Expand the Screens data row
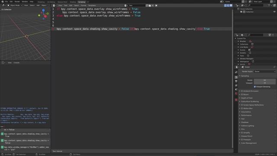The width and height of the screenshot is (277, 156). tap(238, 53)
